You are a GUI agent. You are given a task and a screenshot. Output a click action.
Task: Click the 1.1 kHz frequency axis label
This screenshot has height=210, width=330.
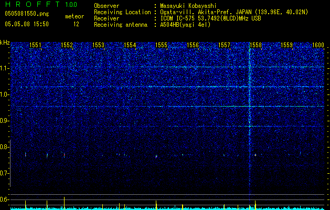[4, 68]
